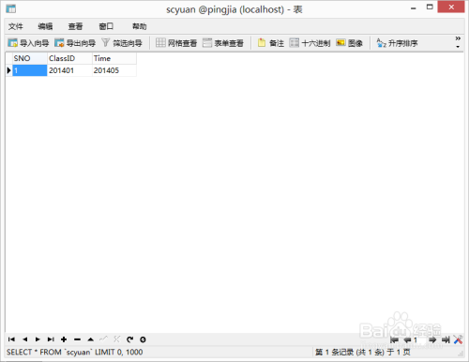Open the 文件 menu
Viewport: 469px width, 362px height.
click(x=16, y=26)
